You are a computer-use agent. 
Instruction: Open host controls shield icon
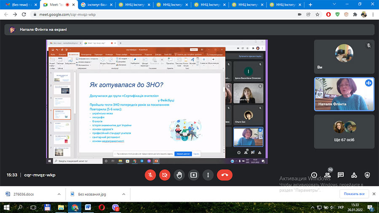[367, 175]
